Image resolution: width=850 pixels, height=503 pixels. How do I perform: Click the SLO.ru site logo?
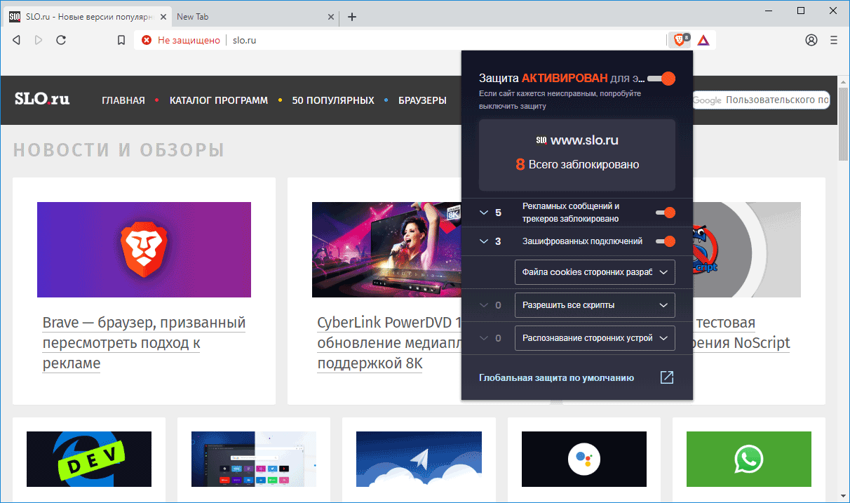point(42,99)
